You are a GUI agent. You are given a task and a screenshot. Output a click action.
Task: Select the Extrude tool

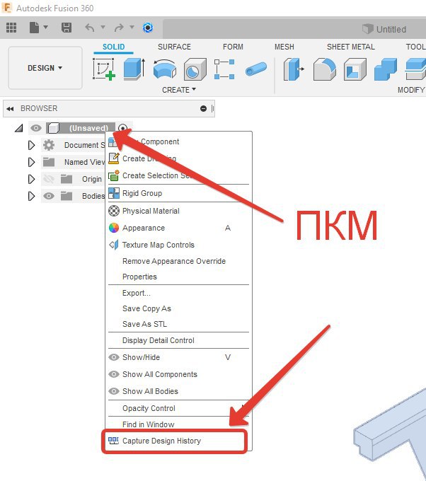(x=134, y=69)
